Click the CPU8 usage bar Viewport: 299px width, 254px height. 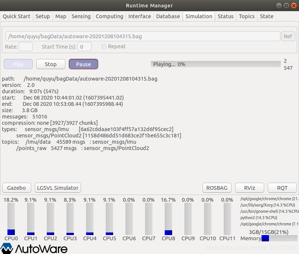coord(168,219)
